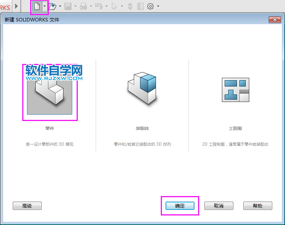This screenshot has width=285, height=225.
Task: Click the 零件和/或其它装配体的 3D 排列 description
Action: 142,144
